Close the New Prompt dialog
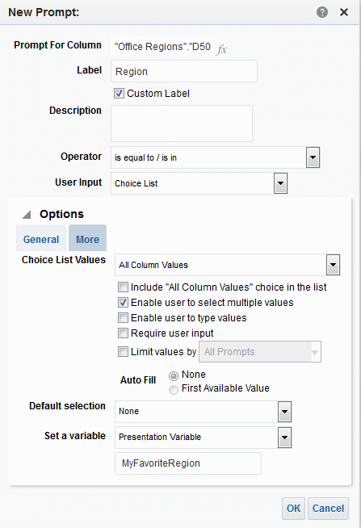 point(344,12)
